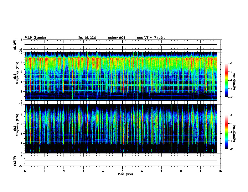Click the time-axis tick label "7"
The height and width of the screenshot is (192, 248).
tap(162, 171)
